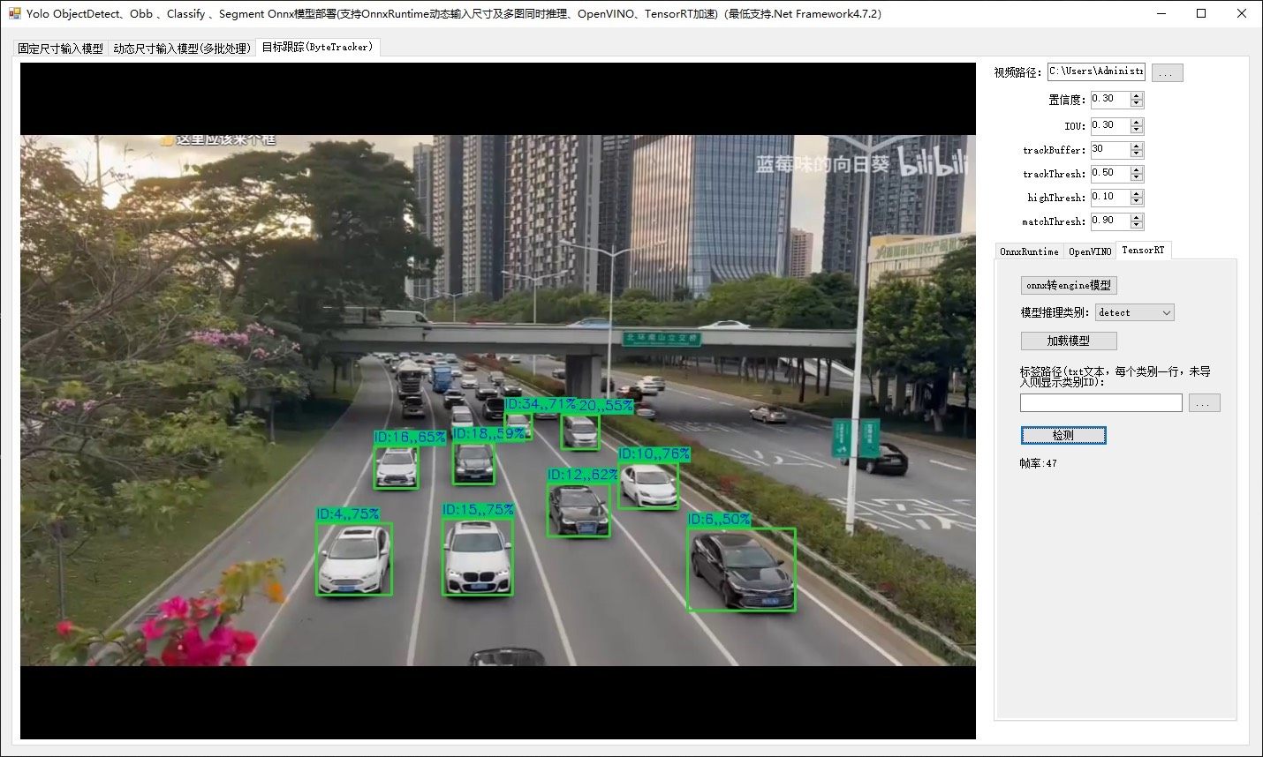Image resolution: width=1263 pixels, height=757 pixels.
Task: Click the matchThresh value field showing 0.90
Action: pos(1109,221)
